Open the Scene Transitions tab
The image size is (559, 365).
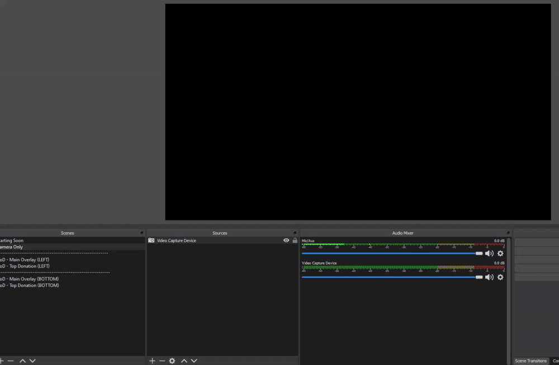click(x=530, y=361)
